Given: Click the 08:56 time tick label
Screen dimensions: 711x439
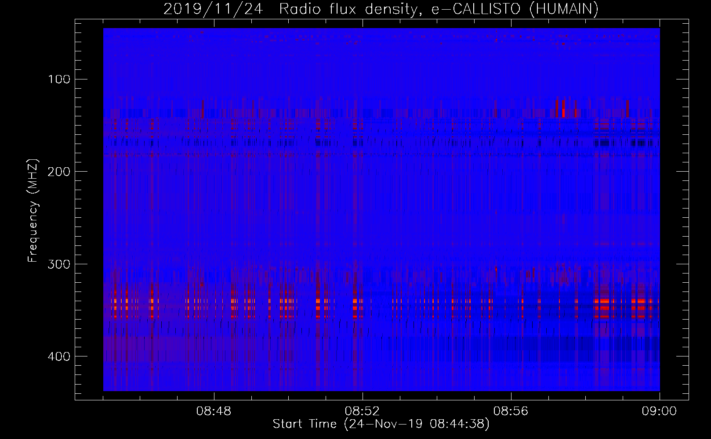Looking at the screenshot, I should (x=511, y=411).
